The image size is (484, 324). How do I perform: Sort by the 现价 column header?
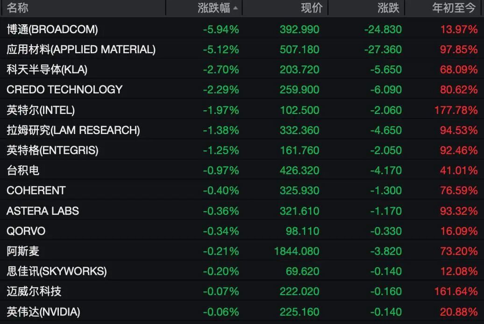coord(312,8)
